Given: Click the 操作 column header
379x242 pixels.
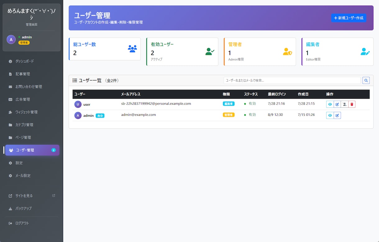Looking at the screenshot, I should (330, 94).
